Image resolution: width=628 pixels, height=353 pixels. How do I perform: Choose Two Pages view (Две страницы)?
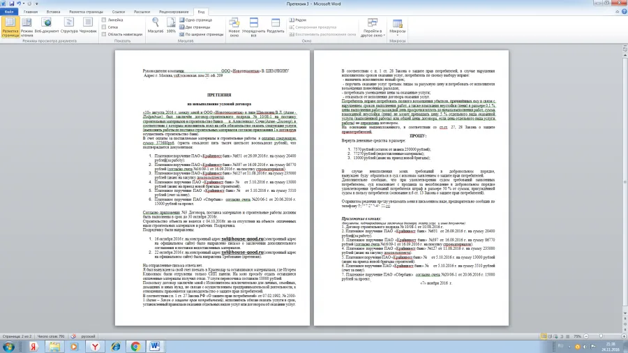195,27
